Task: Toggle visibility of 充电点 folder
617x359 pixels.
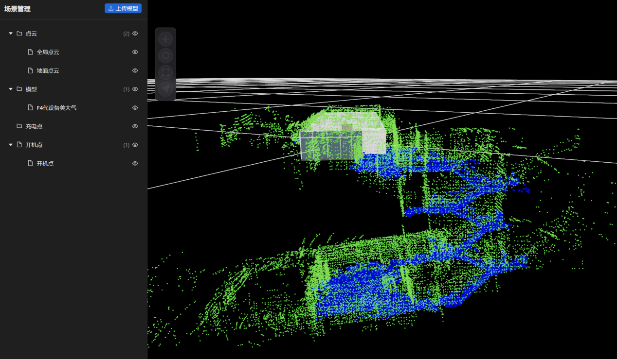Action: point(135,126)
